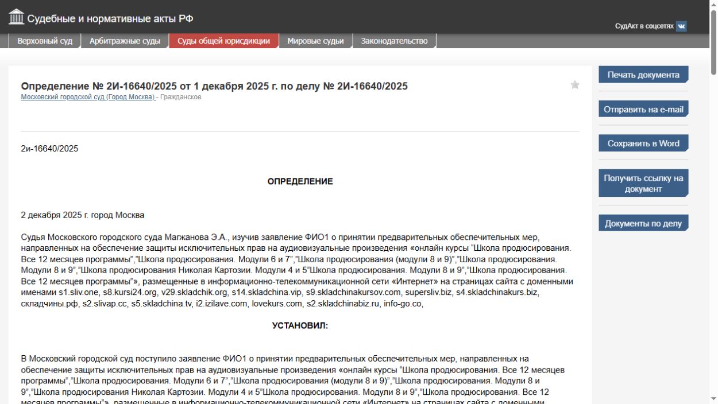Click the УСТАНОВИЛ: heading text
Viewport: 718px width, 404px height.
[x=300, y=325]
